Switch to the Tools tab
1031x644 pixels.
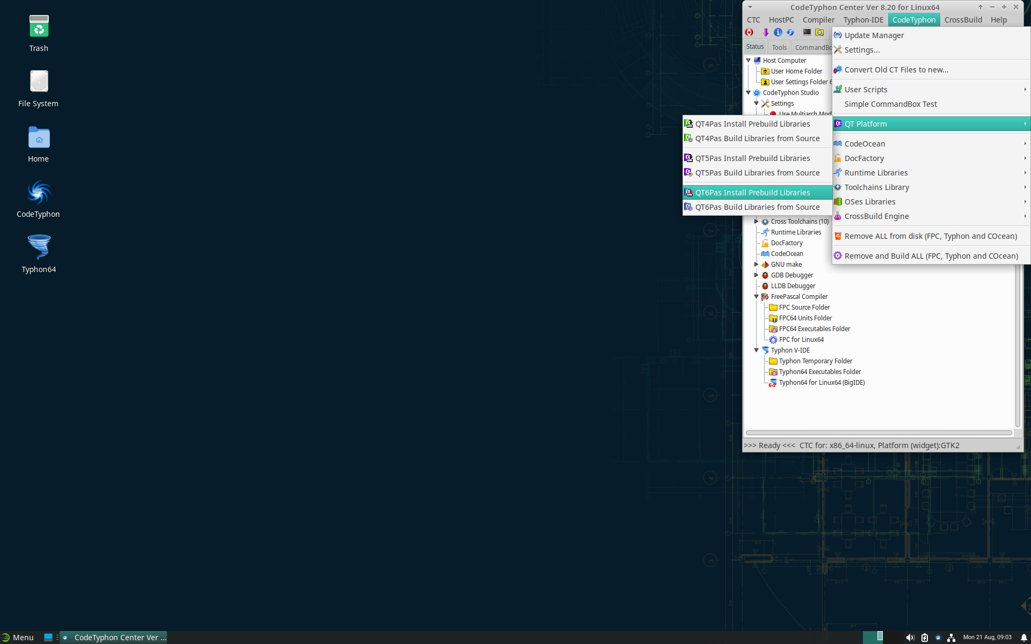click(x=779, y=47)
